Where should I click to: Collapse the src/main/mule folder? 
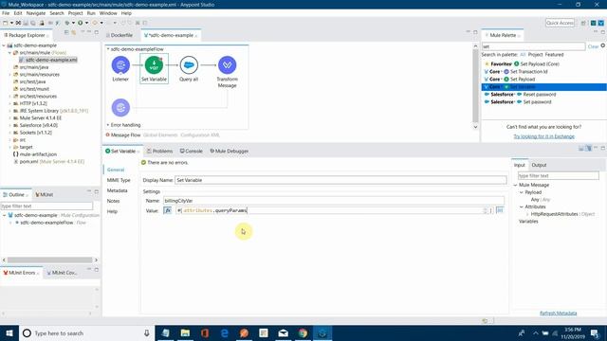coord(10,53)
